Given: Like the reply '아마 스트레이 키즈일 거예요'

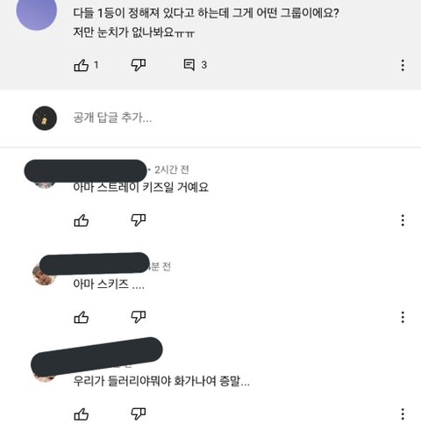Looking at the screenshot, I should tap(82, 220).
